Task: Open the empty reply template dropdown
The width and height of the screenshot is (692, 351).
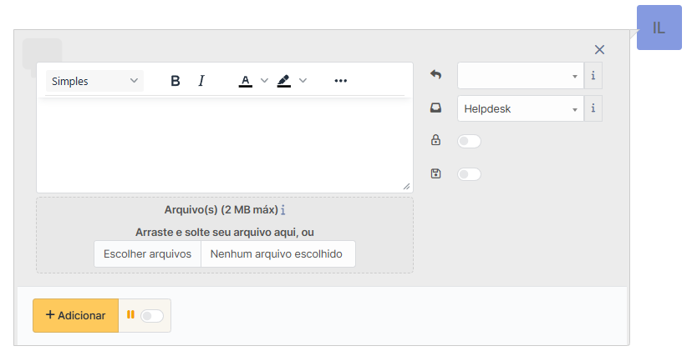Action: 521,76
